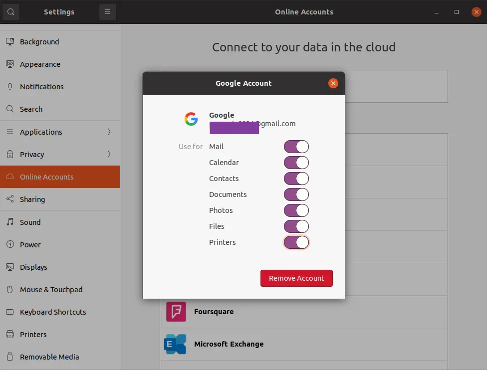
Task: Click the Microsoft Exchange logo icon
Action: click(x=175, y=344)
